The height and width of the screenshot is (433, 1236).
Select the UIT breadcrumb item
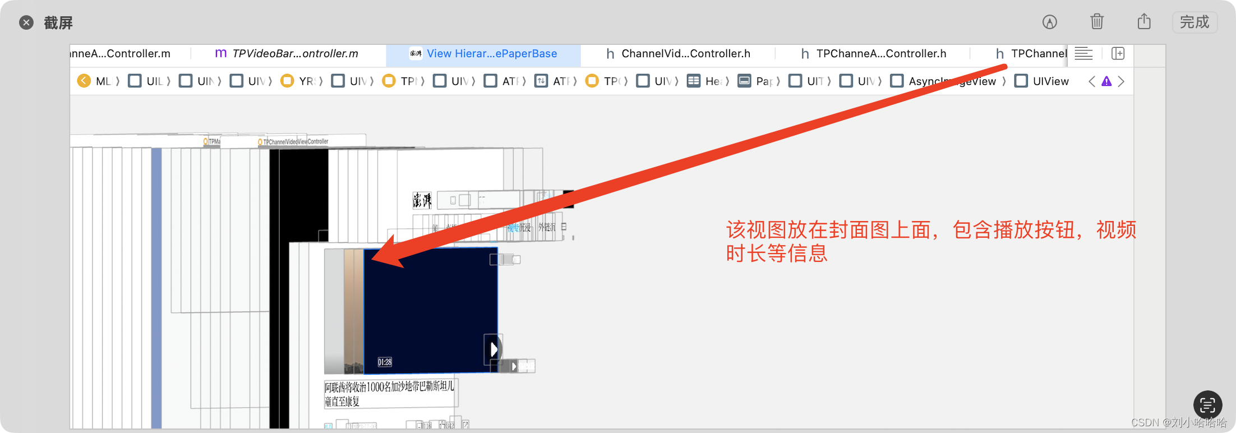coord(808,81)
